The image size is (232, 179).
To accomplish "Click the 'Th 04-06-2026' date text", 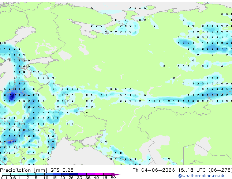I will [x=154, y=170].
